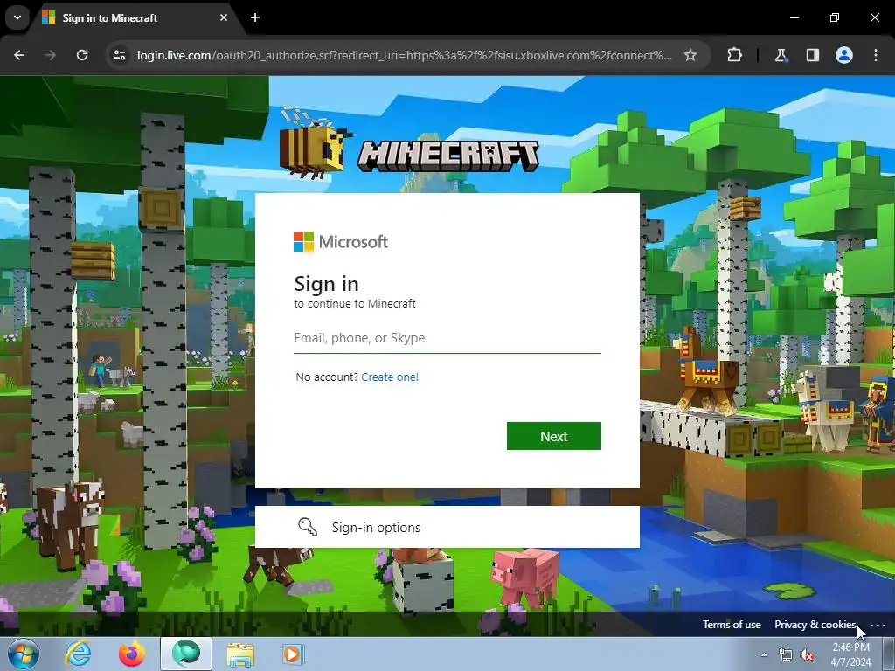Image resolution: width=895 pixels, height=671 pixels.
Task: Select the Sign in to Minecraft tab
Action: point(135,17)
